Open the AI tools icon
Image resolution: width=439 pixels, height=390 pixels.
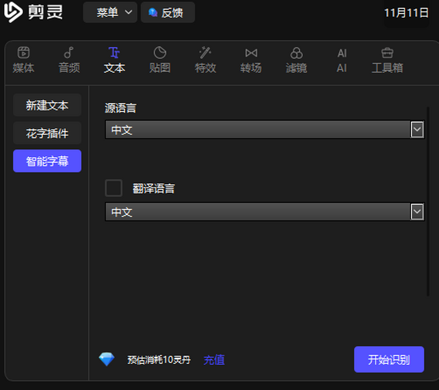pos(342,53)
